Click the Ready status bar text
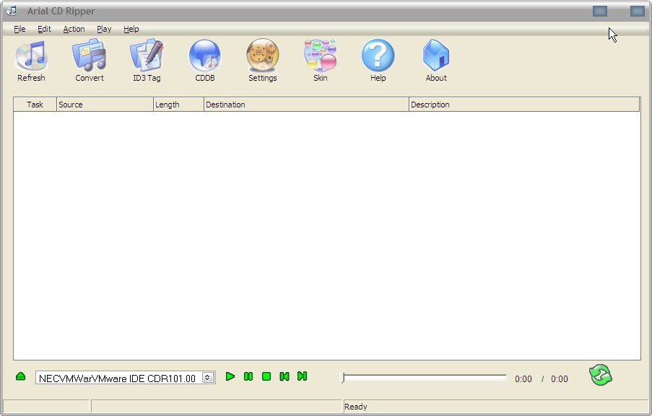 [x=356, y=407]
